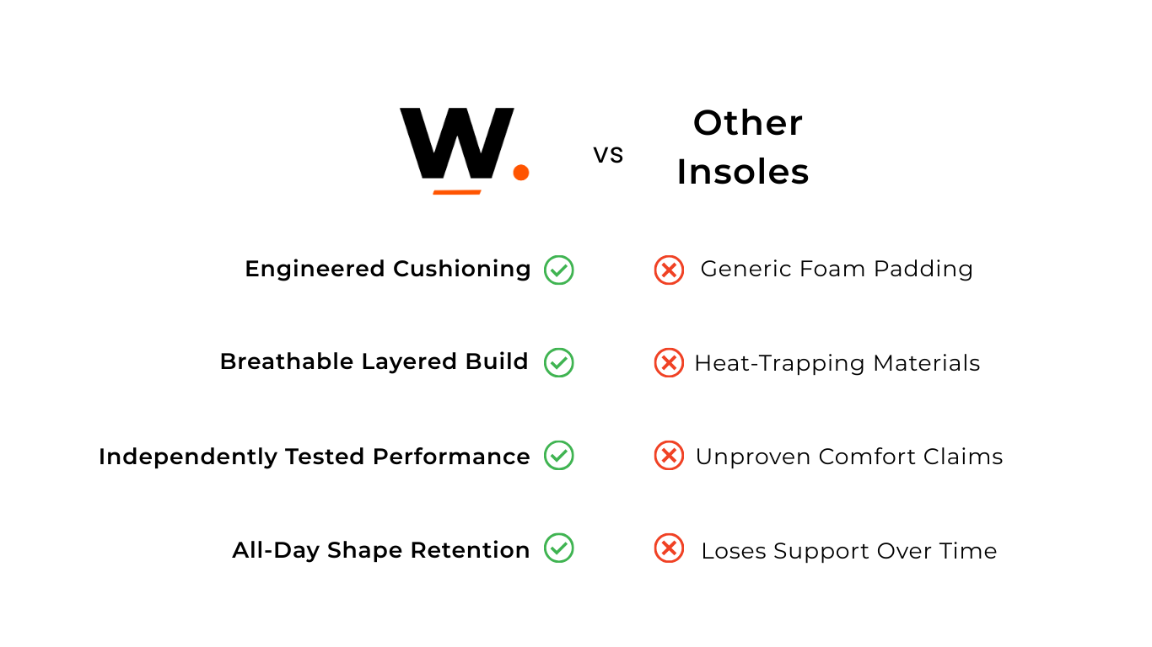The height and width of the screenshot is (647, 1152).
Task: Click the black W brand logo
Action: [457, 143]
